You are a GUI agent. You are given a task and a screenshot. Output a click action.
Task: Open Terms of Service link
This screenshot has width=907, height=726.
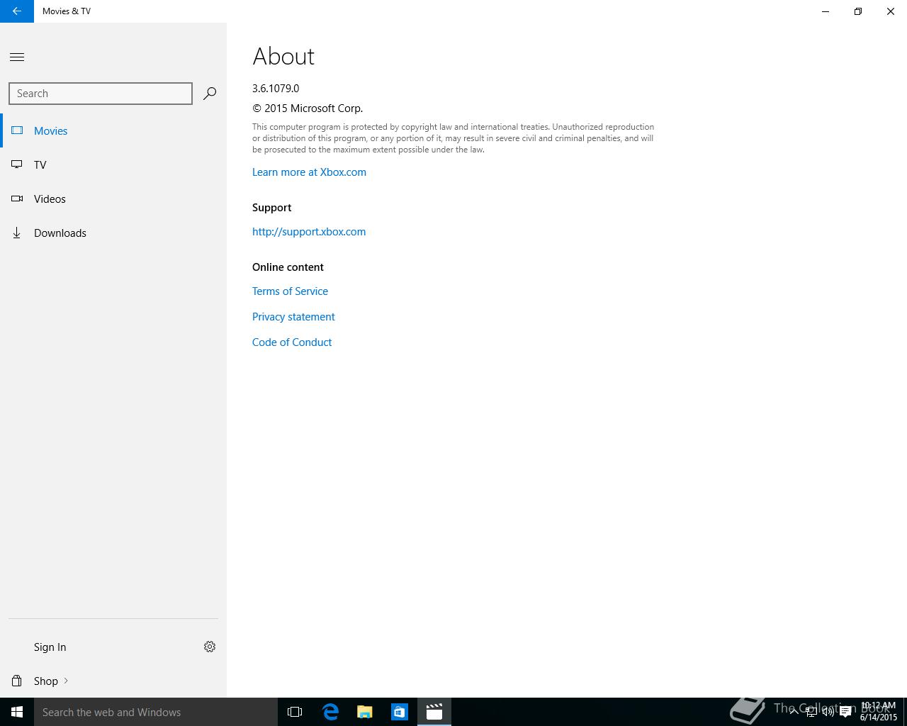pos(290,291)
